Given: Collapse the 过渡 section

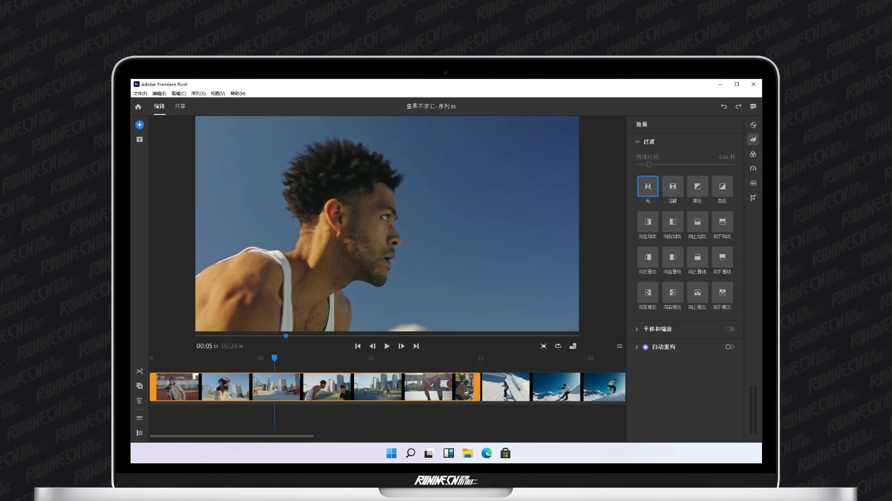Looking at the screenshot, I should click(x=637, y=142).
